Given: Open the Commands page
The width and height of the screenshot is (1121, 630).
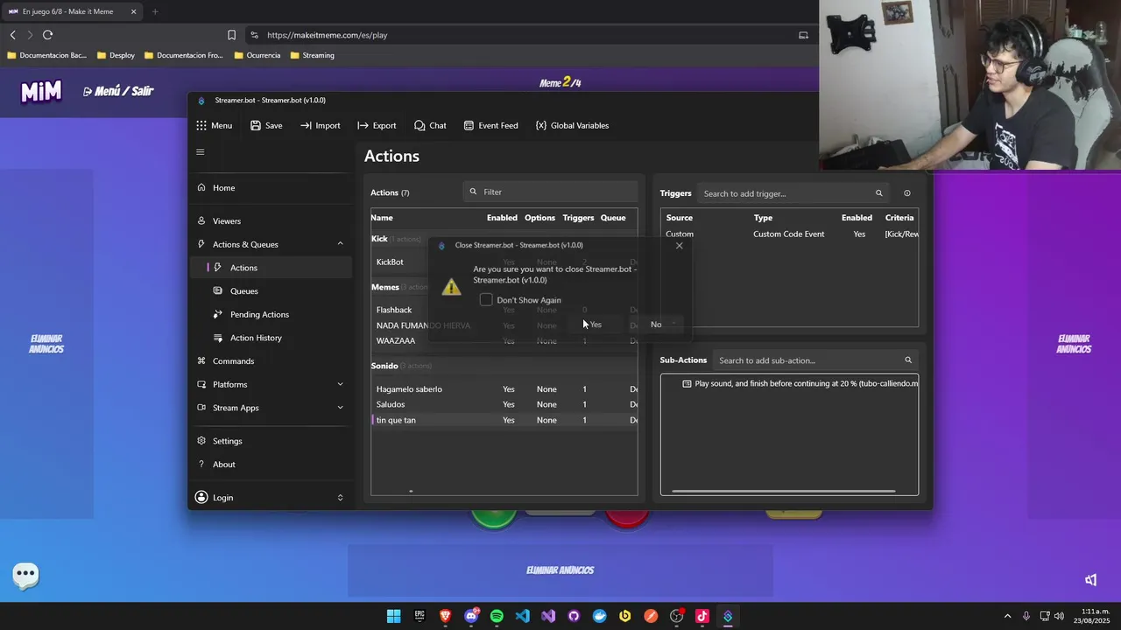Looking at the screenshot, I should [x=271, y=360].
